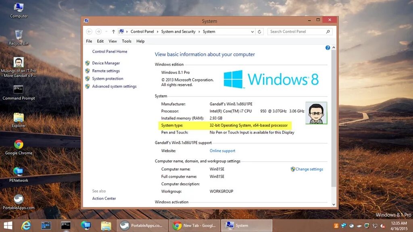Click Change settings for computer name

pos(309,169)
